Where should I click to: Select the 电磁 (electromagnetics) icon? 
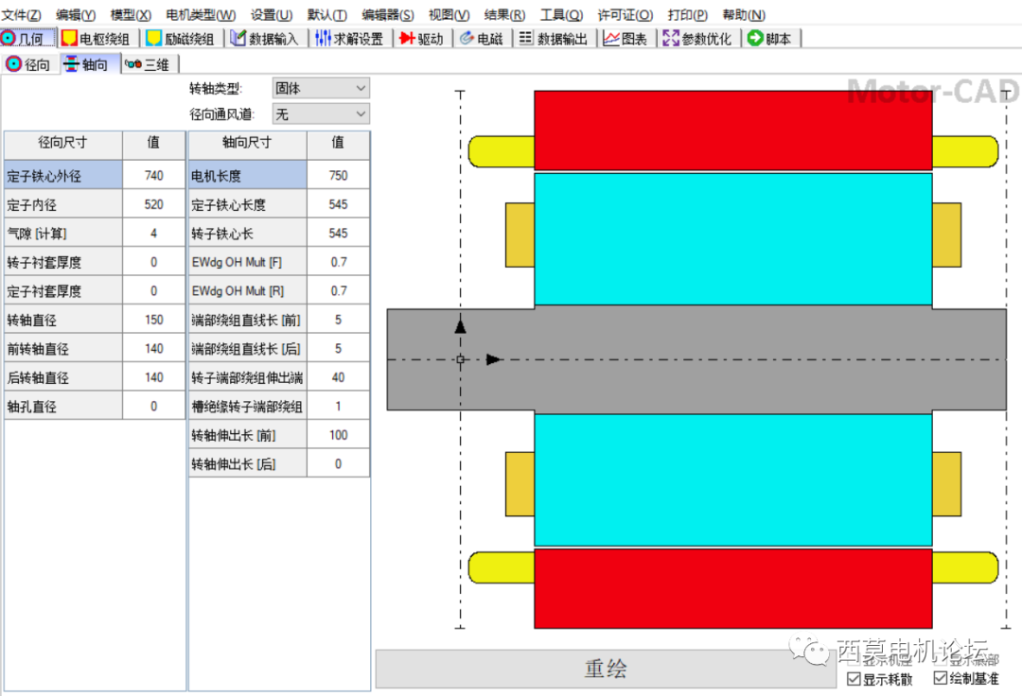pos(481,38)
